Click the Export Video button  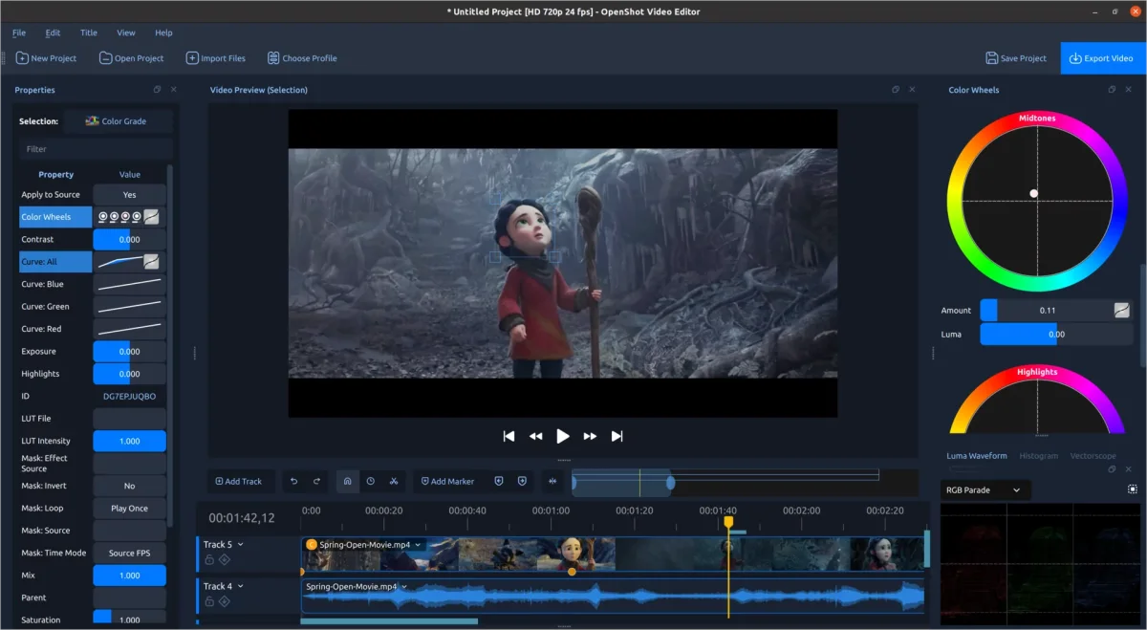[x=1101, y=58]
